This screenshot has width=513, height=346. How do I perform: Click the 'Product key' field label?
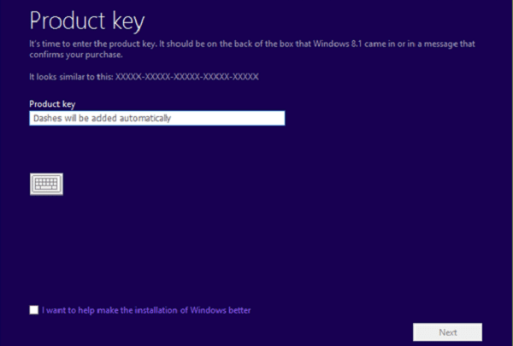click(52, 104)
